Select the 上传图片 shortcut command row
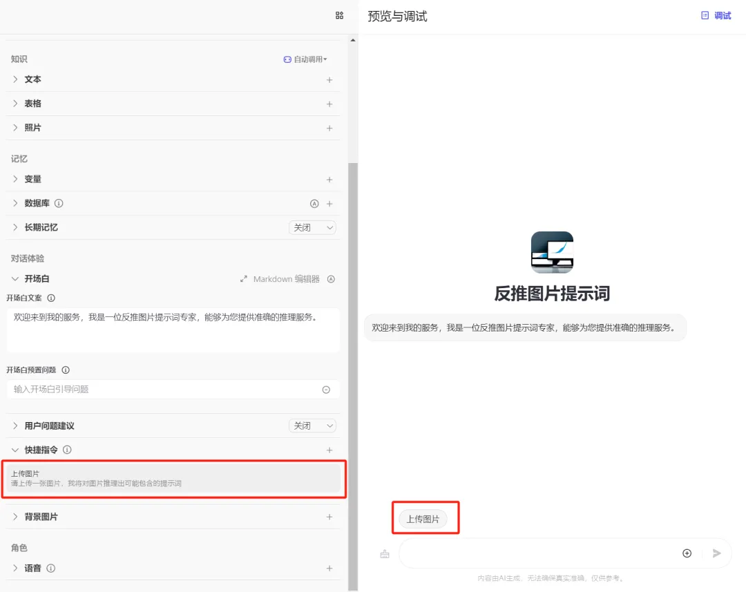 tap(173, 478)
